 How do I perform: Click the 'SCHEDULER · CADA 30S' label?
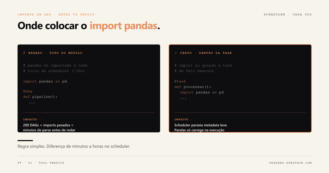tap(288, 15)
